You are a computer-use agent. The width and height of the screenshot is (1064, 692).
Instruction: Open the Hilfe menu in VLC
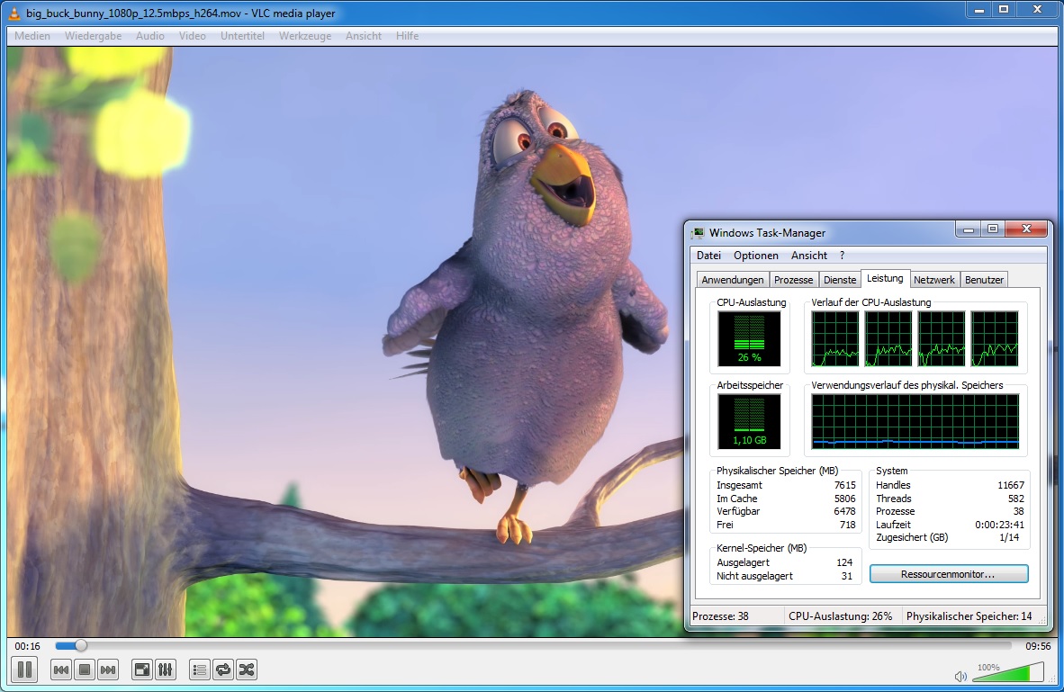(407, 36)
